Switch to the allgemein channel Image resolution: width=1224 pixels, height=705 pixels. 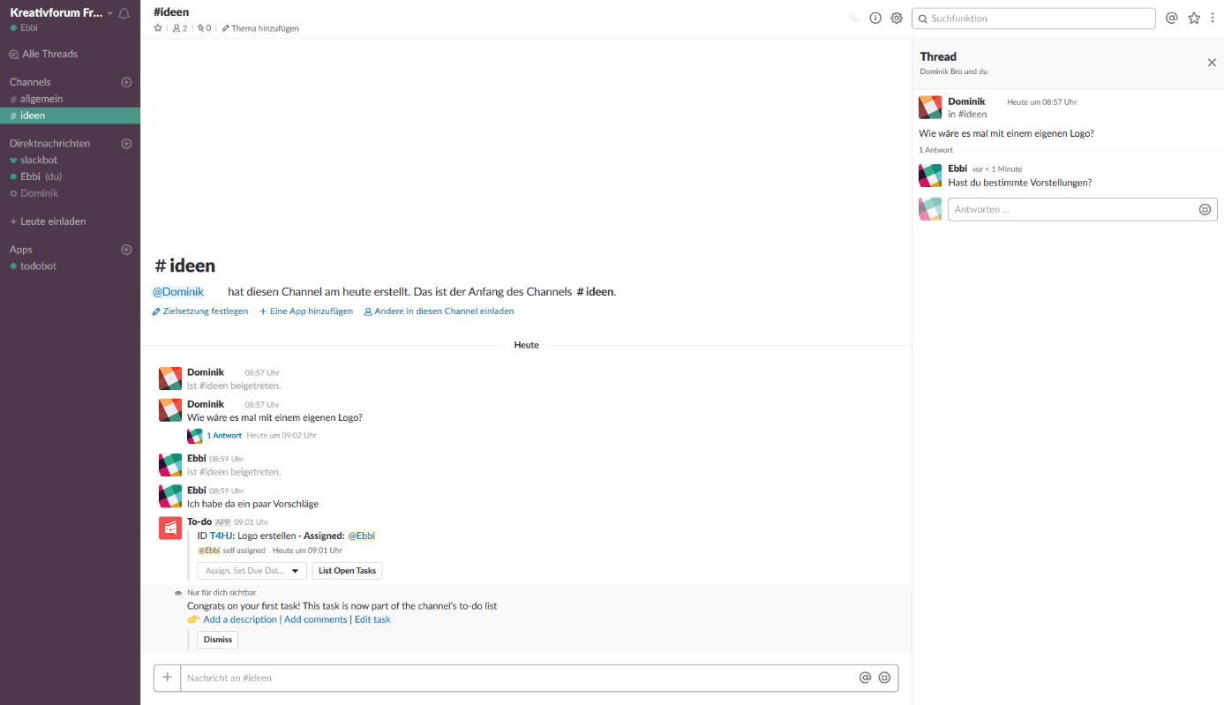[41, 99]
